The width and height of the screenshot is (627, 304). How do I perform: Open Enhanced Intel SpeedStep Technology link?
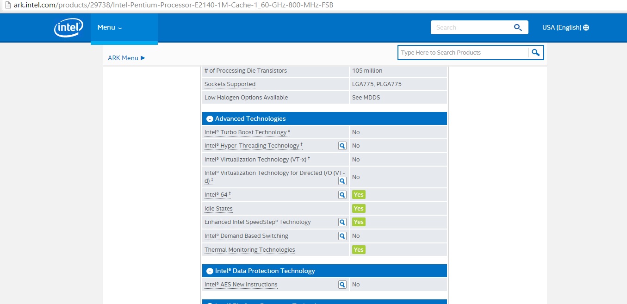tap(258, 222)
